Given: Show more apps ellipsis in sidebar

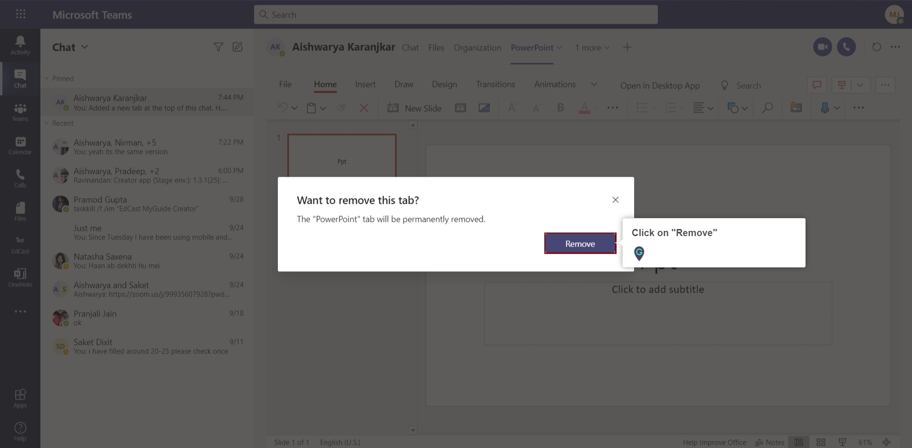Looking at the screenshot, I should (x=20, y=311).
